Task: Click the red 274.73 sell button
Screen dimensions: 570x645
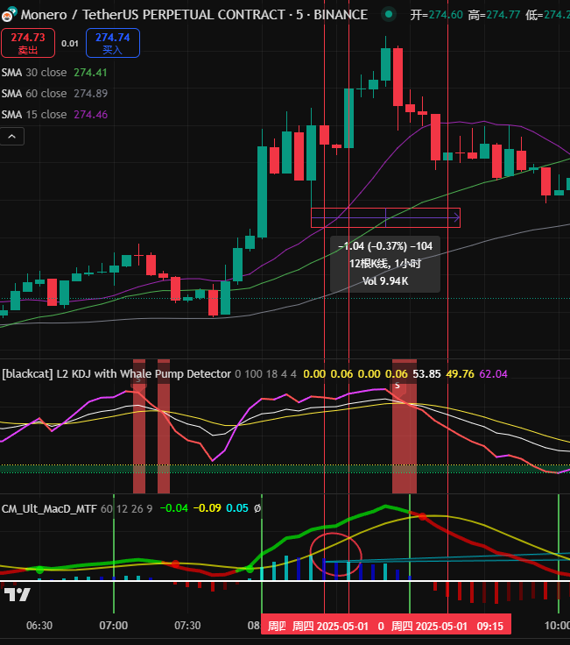Action: coord(28,43)
